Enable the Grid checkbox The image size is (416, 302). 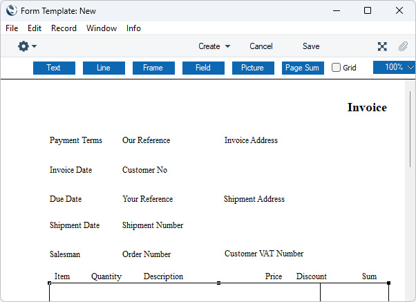point(336,68)
